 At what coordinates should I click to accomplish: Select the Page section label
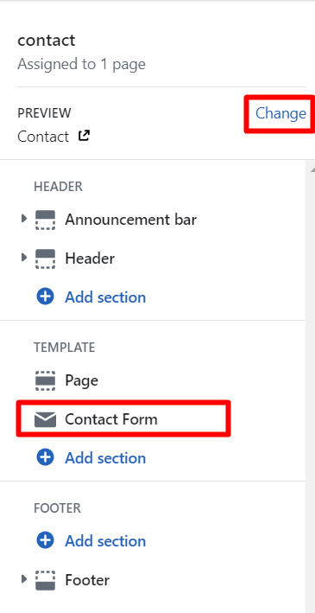[x=82, y=380]
